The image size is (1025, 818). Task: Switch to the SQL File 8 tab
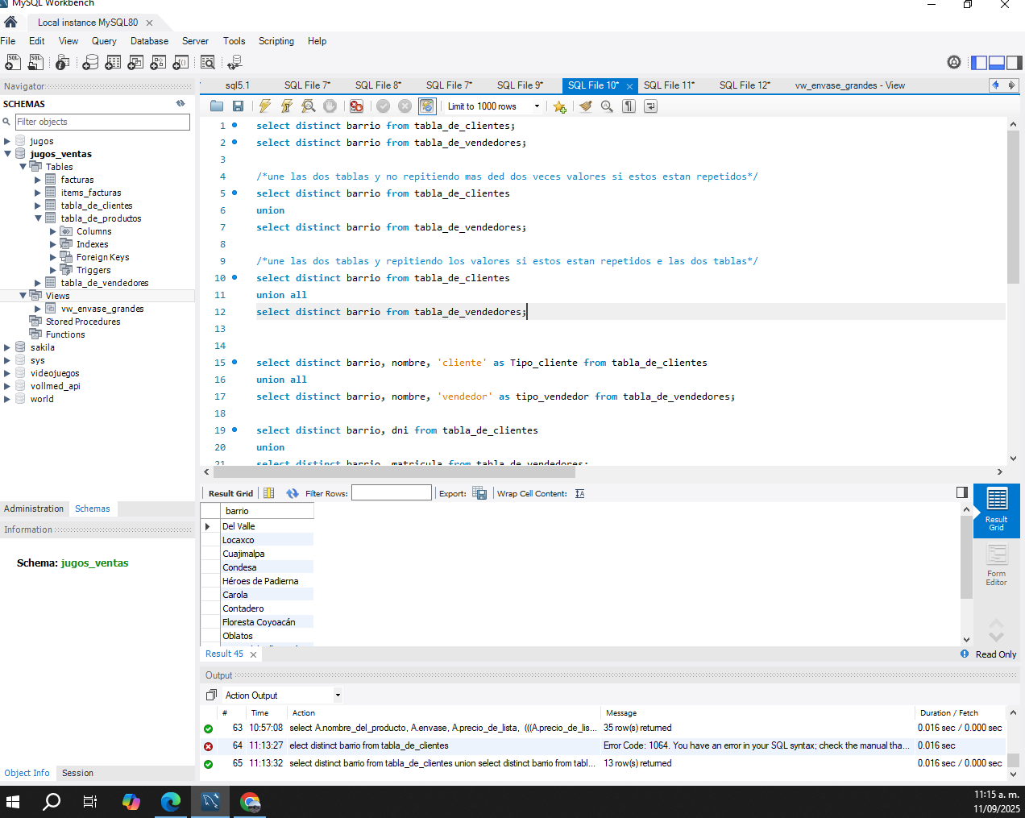378,85
